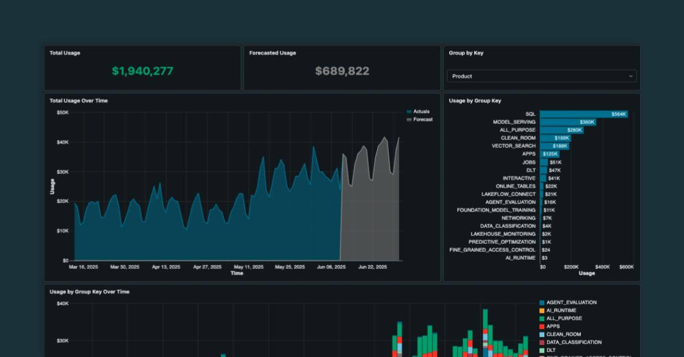Viewport: 684px width, 357px height.
Task: Click the chevron arrow in the Product selector
Action: pyautogui.click(x=630, y=76)
